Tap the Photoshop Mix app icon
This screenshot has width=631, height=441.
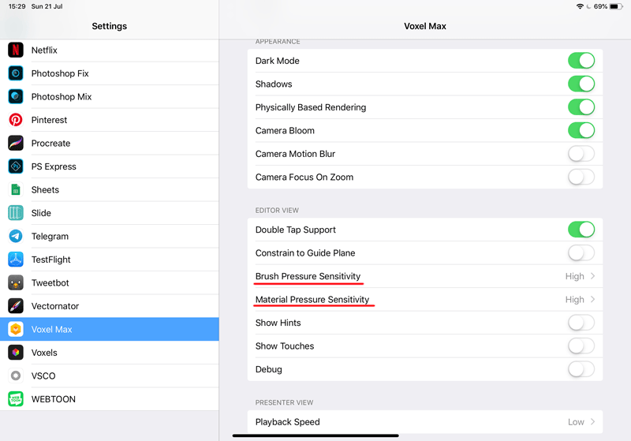pyautogui.click(x=16, y=96)
